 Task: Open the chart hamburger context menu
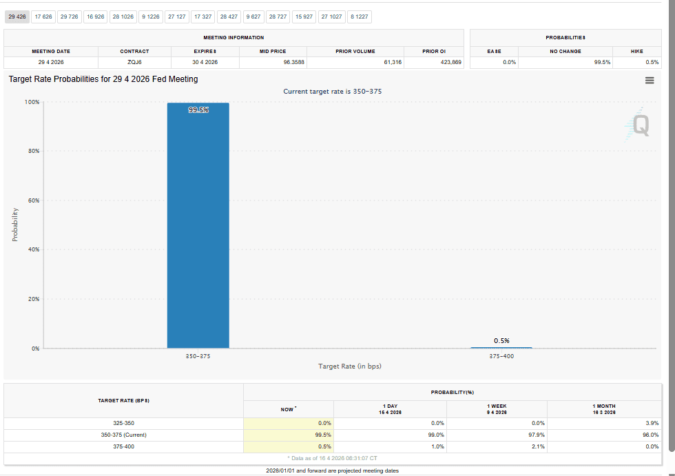649,81
